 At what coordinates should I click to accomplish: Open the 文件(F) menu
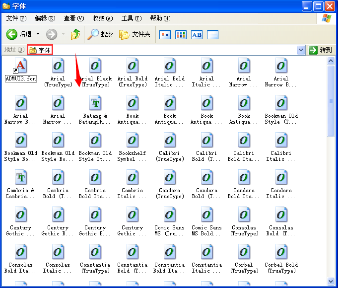[16, 18]
